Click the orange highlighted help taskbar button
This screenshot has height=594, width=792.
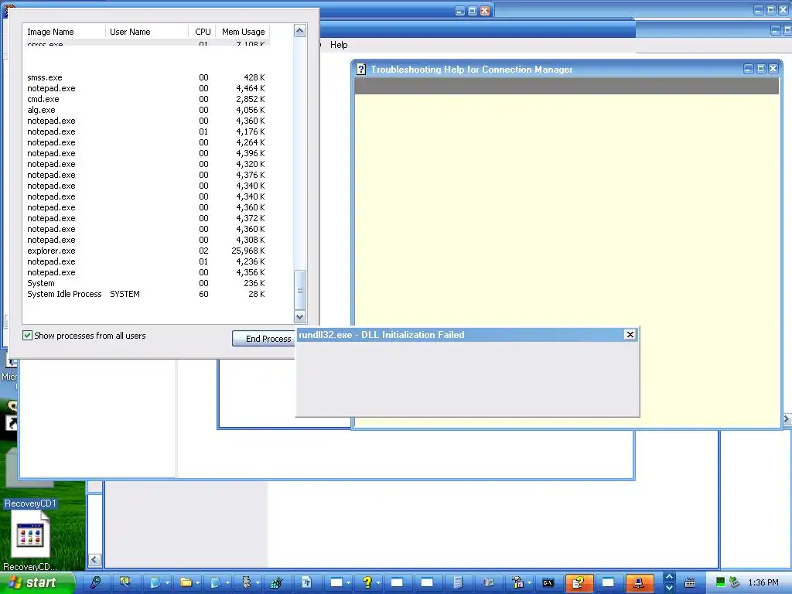pyautogui.click(x=579, y=582)
